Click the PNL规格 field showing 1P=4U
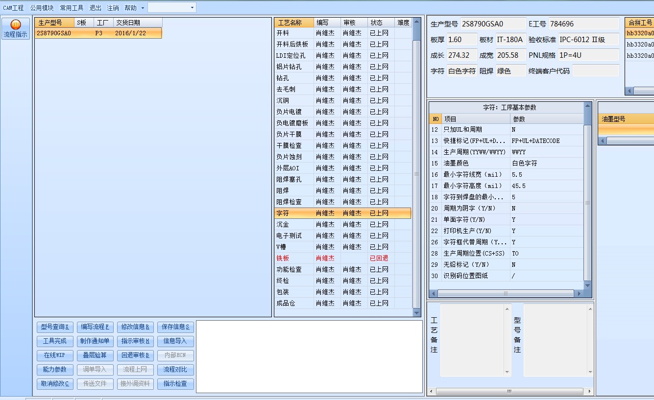 click(x=588, y=55)
